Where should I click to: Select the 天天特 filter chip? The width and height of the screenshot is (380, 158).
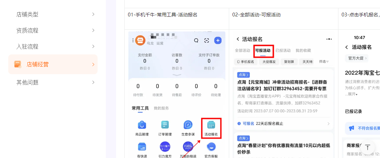306,62
